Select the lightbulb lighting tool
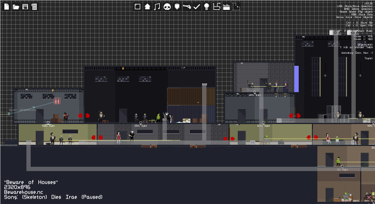The image size is (375, 204). pos(206,7)
